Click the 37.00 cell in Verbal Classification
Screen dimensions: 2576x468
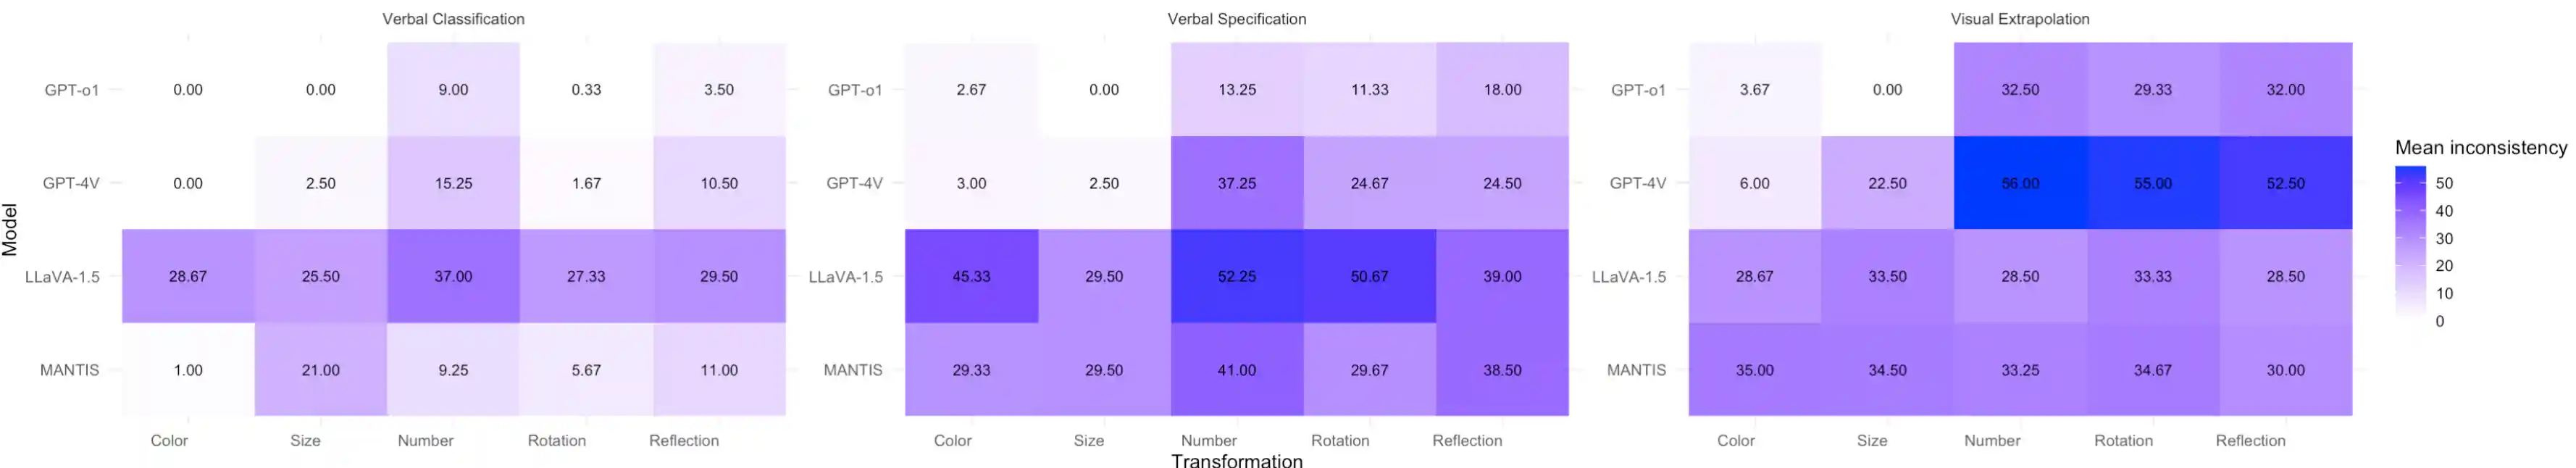pos(453,276)
